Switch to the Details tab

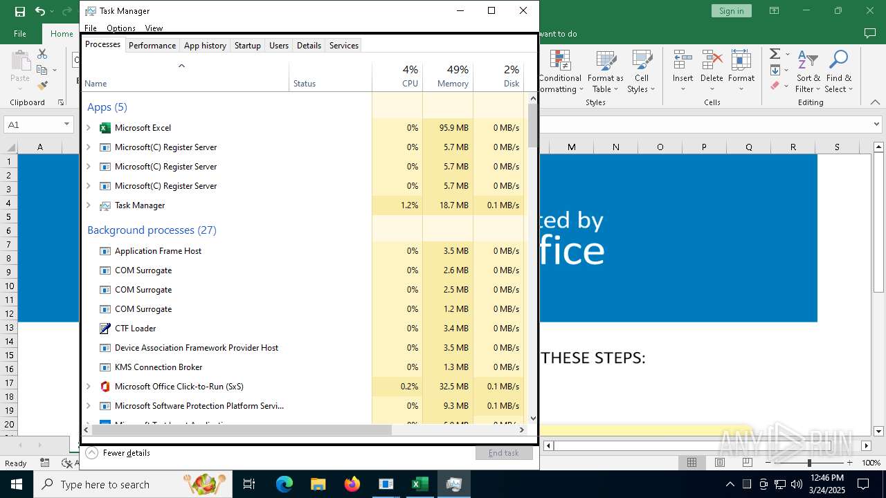tap(309, 46)
